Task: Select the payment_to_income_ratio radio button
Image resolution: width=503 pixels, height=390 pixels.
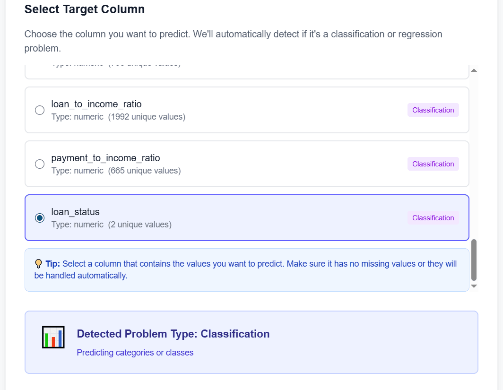Action: (40, 164)
